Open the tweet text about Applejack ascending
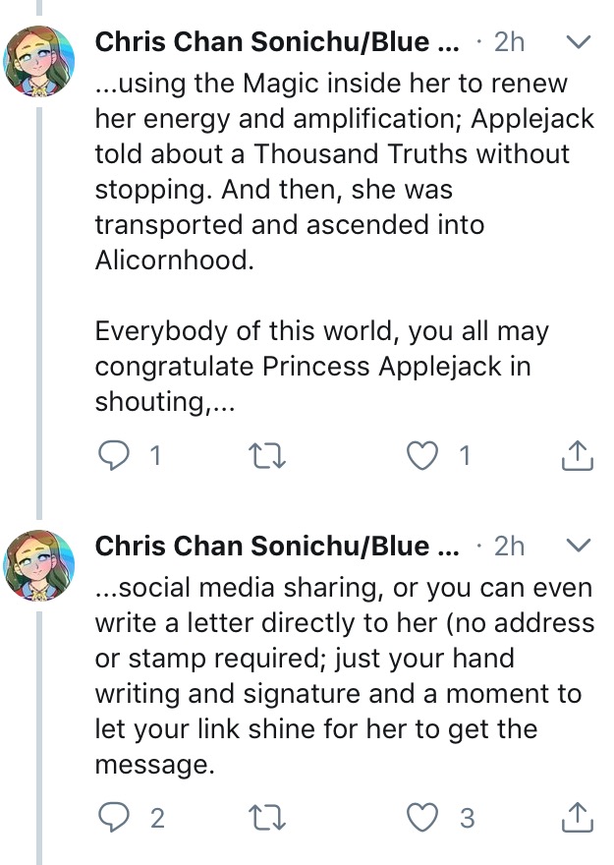 coord(345,242)
